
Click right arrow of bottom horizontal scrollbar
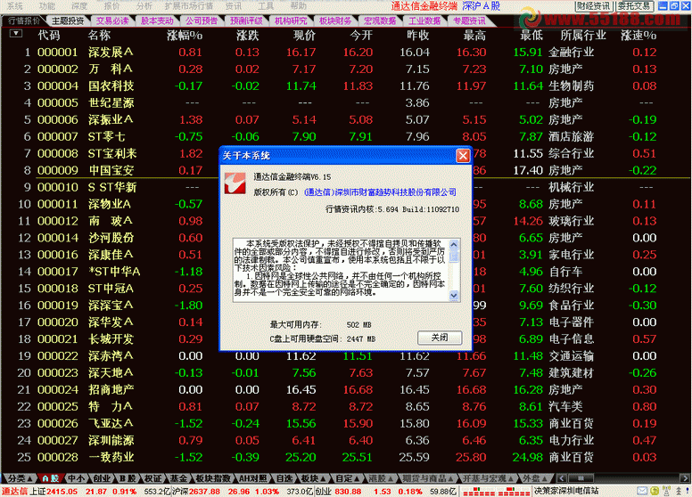(685, 478)
